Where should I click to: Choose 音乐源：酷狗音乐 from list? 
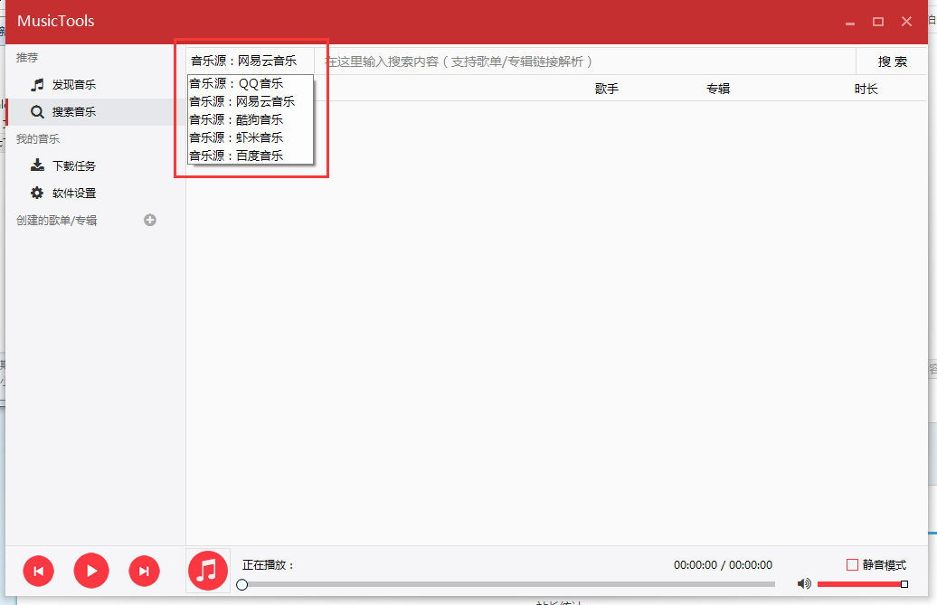(x=251, y=119)
